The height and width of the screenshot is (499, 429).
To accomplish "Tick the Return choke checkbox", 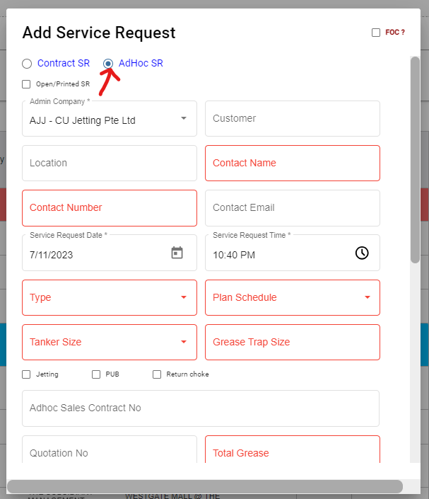I will pos(157,374).
